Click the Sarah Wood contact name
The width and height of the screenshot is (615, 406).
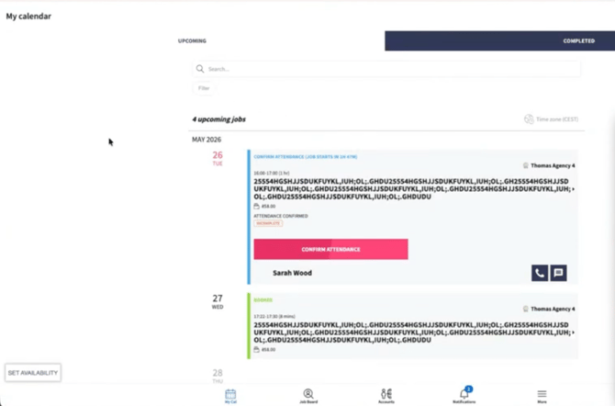point(292,273)
